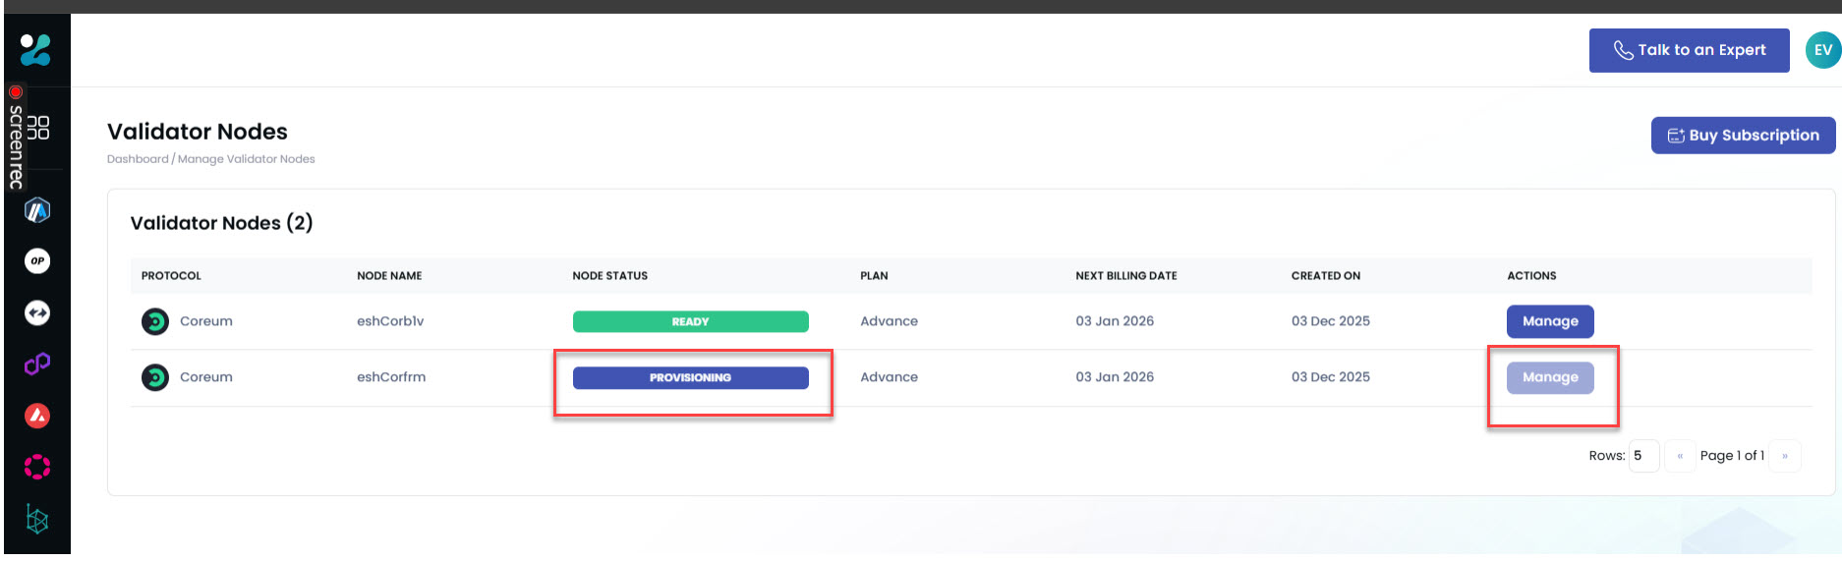Go to the next page of results
This screenshot has width=1842, height=561.
pos(1785,456)
